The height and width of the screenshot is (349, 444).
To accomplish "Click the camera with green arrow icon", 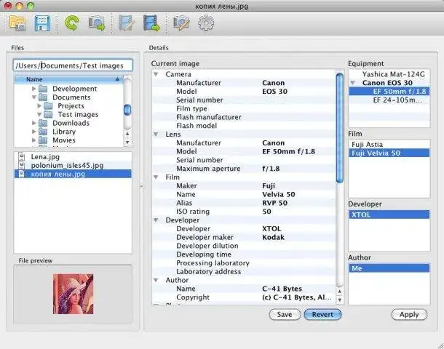I will point(97,23).
